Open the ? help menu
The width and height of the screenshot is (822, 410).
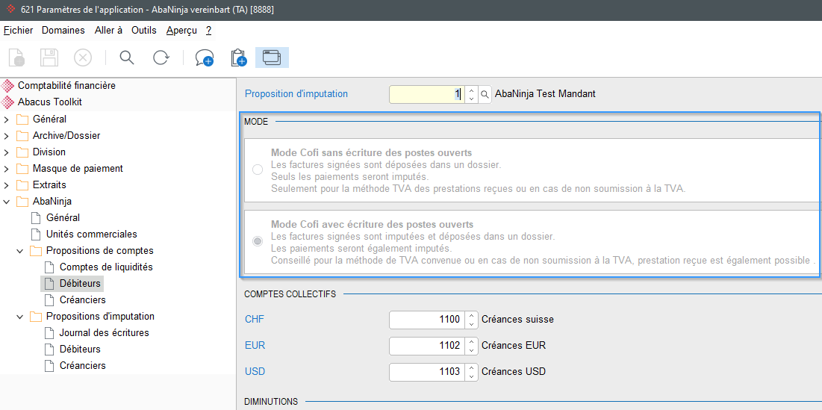click(208, 31)
